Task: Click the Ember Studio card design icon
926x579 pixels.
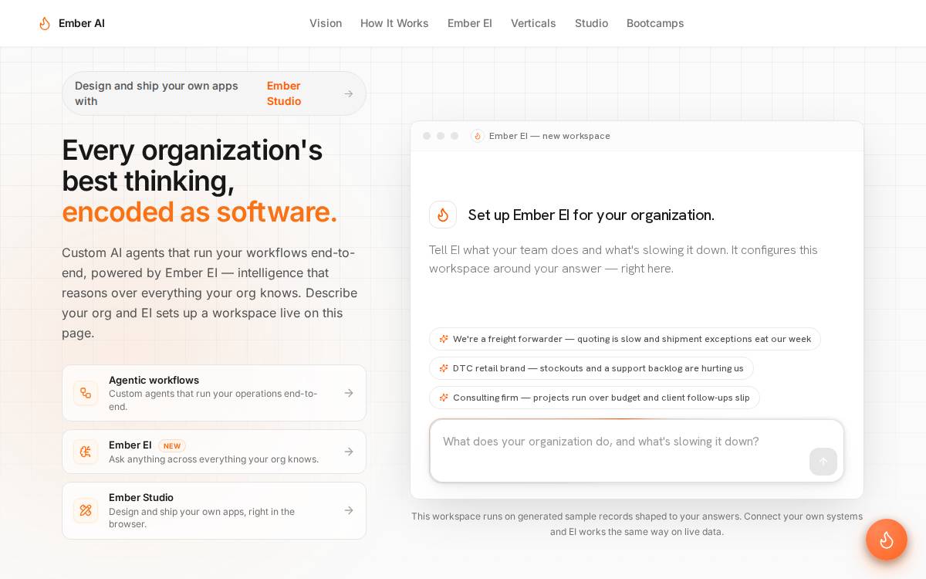Action: pyautogui.click(x=86, y=510)
